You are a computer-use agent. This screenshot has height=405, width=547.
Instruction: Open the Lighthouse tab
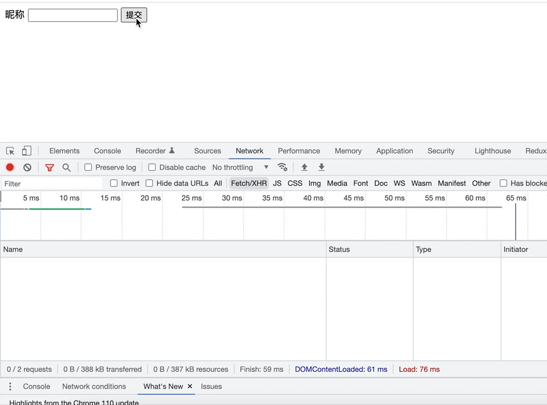click(492, 151)
